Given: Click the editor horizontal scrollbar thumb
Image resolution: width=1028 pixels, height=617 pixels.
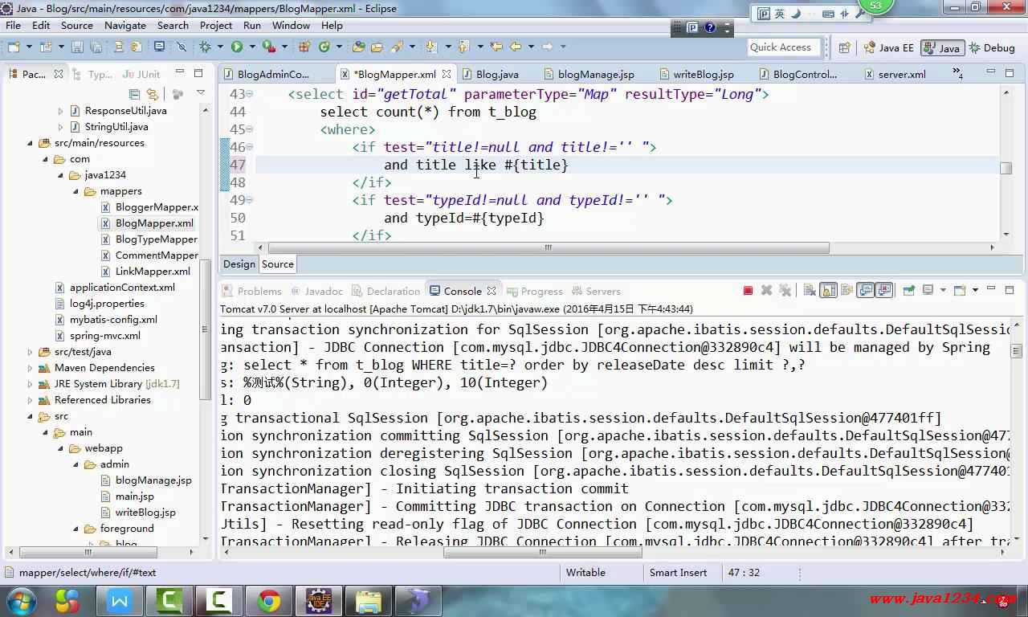Looking at the screenshot, I should (549, 248).
